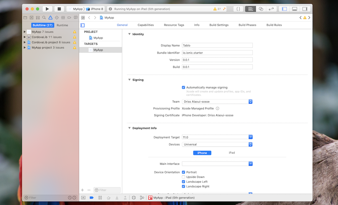Deactivate breakpoints in the debug bar
This screenshot has height=205, width=338.
92,198
